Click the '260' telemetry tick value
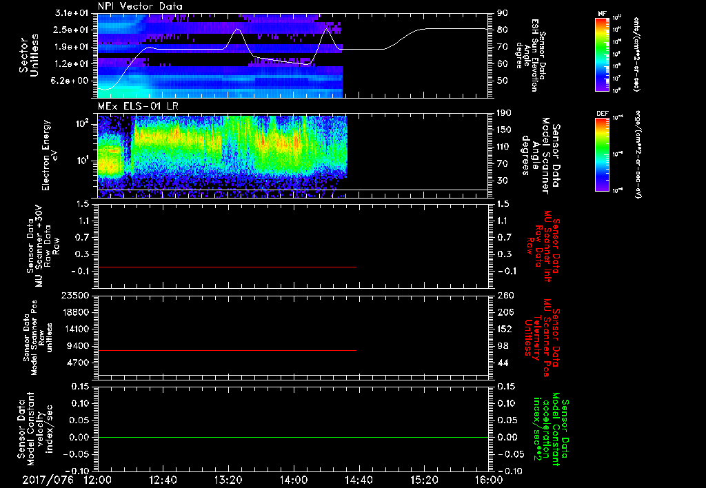706x488 pixels. click(505, 296)
